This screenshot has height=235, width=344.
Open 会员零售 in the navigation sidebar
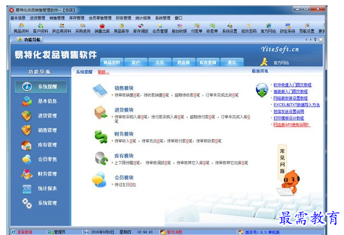(41, 160)
